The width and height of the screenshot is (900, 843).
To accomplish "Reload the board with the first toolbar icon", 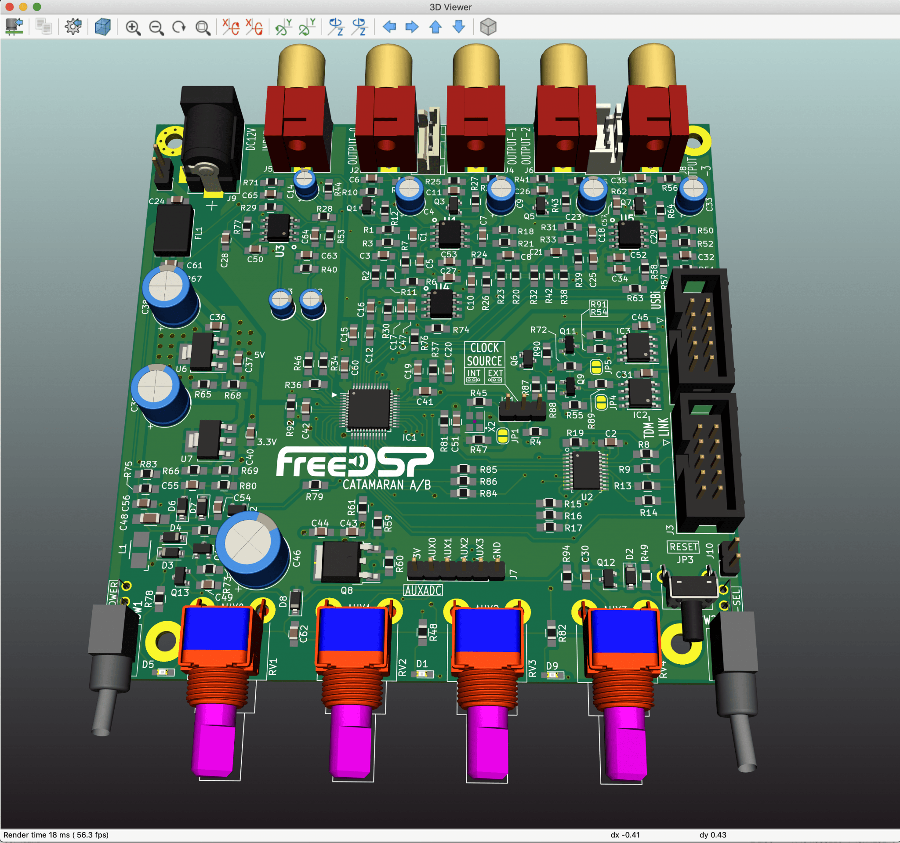I will pos(15,27).
